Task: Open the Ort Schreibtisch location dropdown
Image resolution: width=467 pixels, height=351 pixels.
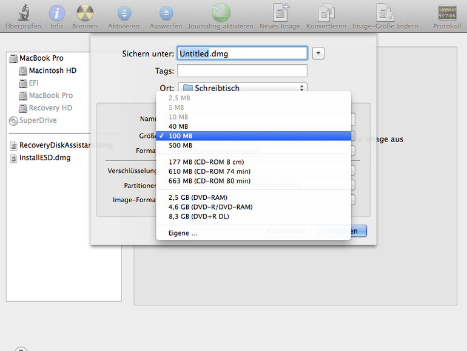Action: click(242, 87)
